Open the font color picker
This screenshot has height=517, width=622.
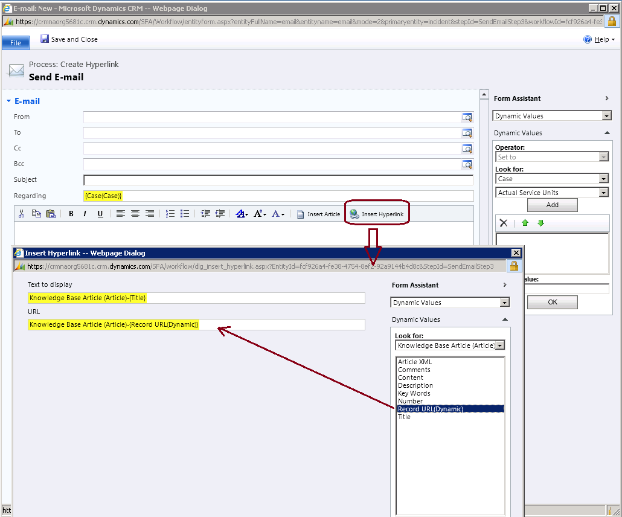click(278, 214)
